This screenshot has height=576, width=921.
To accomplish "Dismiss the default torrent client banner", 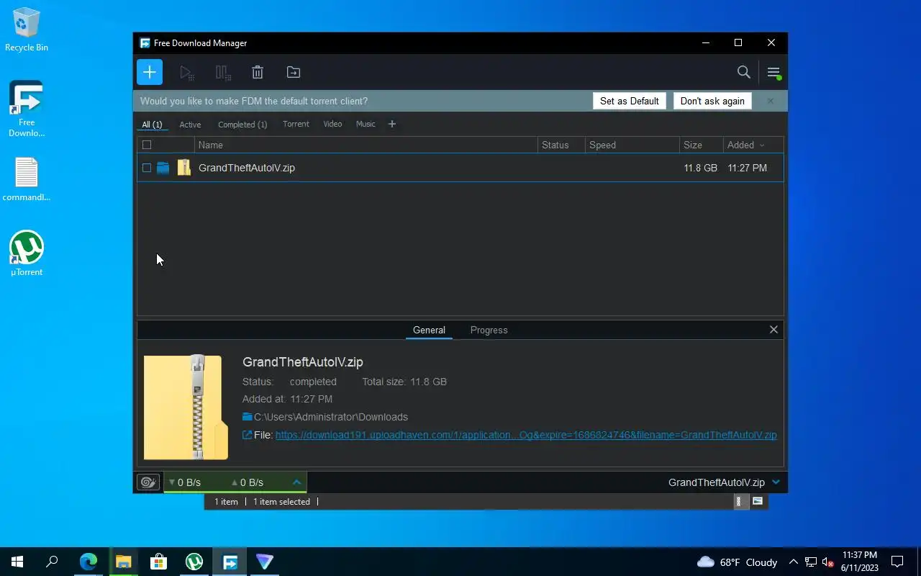I will point(770,101).
